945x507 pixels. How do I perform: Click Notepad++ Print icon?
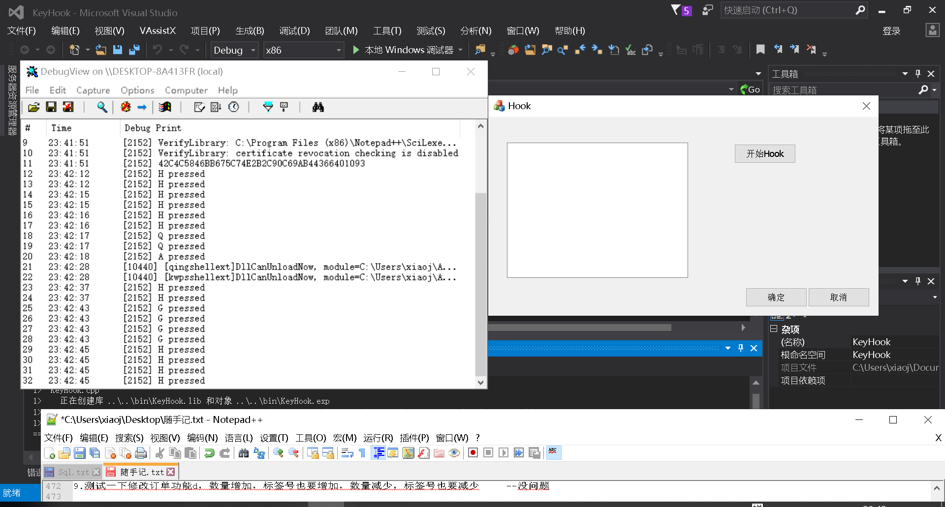pos(141,453)
